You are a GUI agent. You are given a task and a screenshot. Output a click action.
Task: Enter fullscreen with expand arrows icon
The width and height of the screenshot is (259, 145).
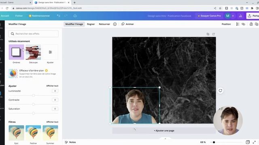[254, 142]
